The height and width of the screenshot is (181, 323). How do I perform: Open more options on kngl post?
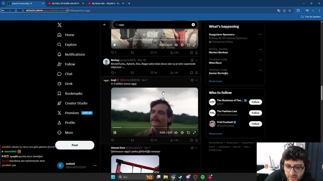point(197,80)
